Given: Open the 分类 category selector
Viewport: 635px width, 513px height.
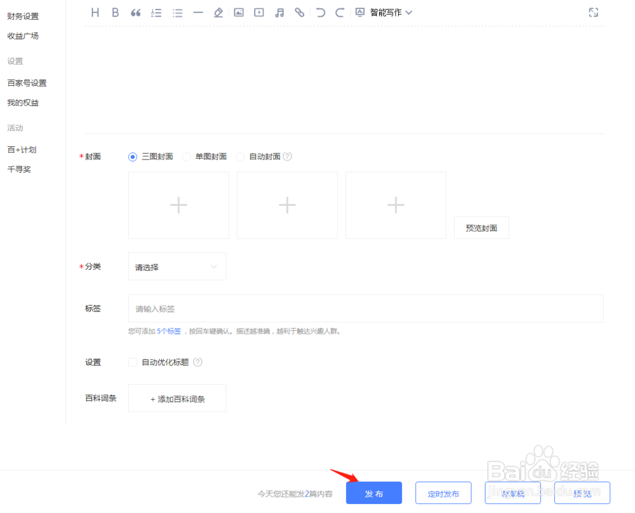Looking at the screenshot, I should 177,266.
